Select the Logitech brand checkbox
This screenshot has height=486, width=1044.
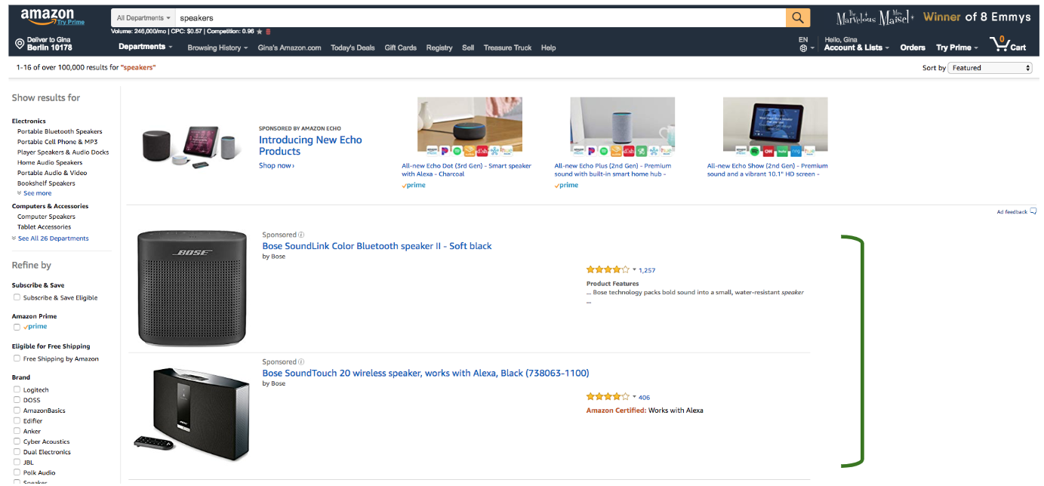(x=17, y=389)
